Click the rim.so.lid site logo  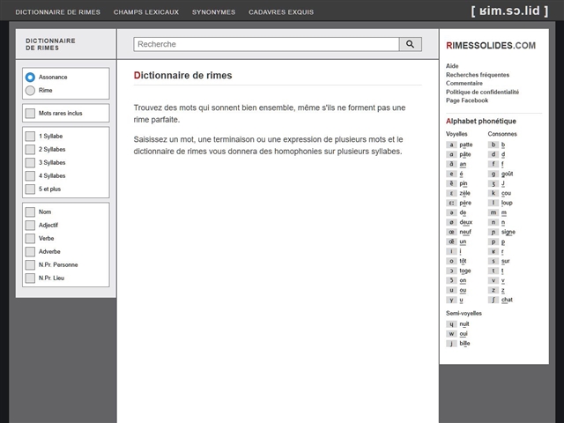click(x=509, y=11)
